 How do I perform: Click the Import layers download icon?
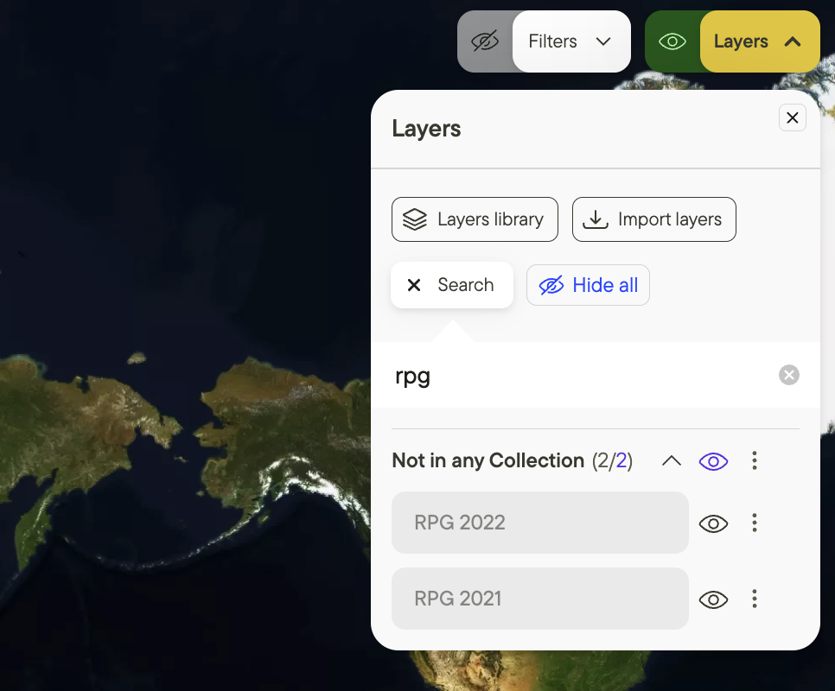(x=596, y=219)
